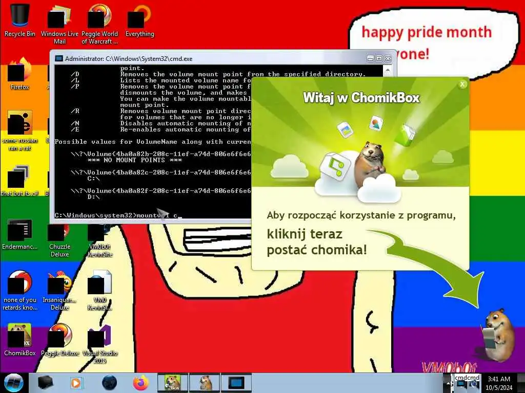Viewport: 525px width, 393px height.
Task: Select the ChomikBox desktop shortcut
Action: [x=20, y=339]
